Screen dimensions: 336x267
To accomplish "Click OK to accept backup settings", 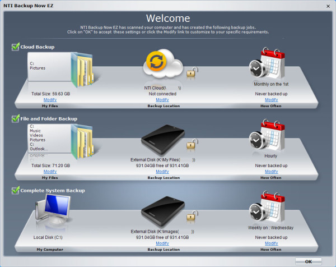I will pyautogui.click(x=309, y=261).
